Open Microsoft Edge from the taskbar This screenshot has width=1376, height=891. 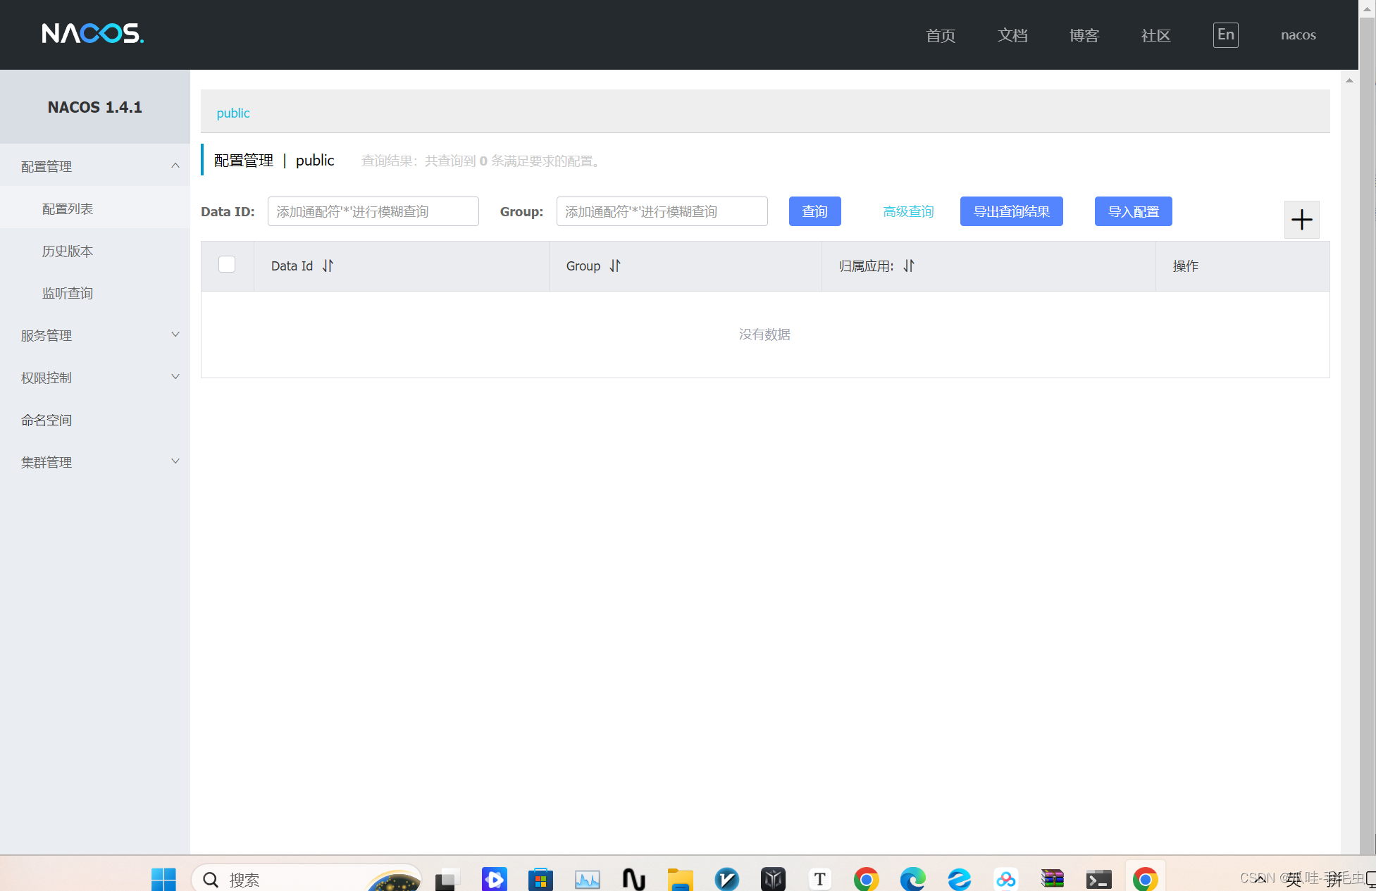912,879
